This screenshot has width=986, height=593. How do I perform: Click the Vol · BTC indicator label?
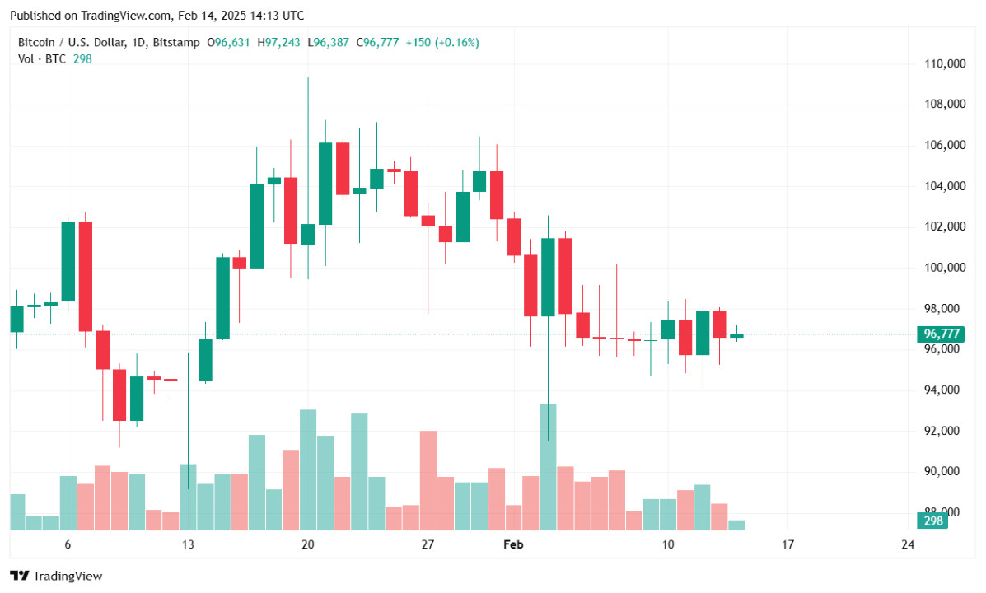(x=42, y=58)
